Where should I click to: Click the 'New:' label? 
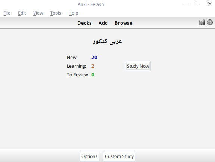(x=72, y=58)
